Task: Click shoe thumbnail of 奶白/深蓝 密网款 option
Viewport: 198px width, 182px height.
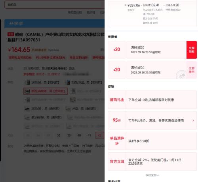Action: [67, 83]
